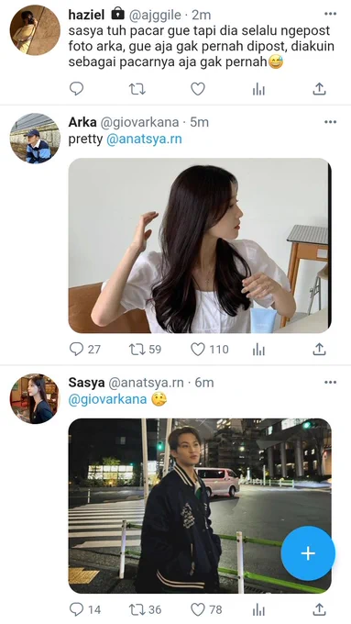Open the night street photo in Sasya's tweet
Image resolution: width=351 pixels, height=624 pixels.
click(x=200, y=506)
